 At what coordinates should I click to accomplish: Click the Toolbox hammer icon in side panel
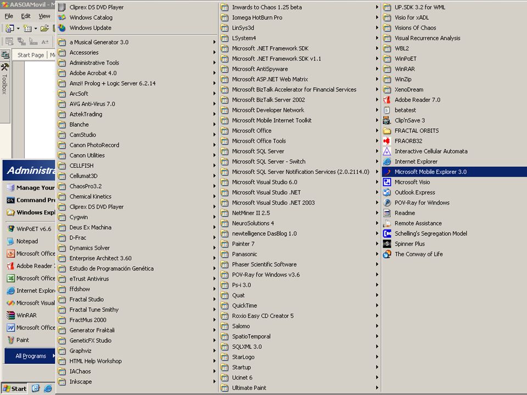click(x=5, y=67)
